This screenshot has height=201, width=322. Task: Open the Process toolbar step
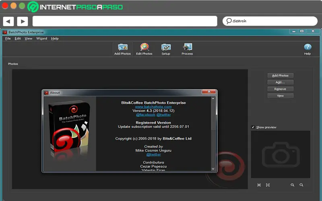(x=187, y=49)
